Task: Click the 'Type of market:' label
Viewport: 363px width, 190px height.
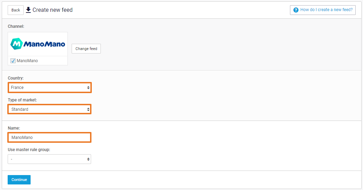Action: (22, 100)
